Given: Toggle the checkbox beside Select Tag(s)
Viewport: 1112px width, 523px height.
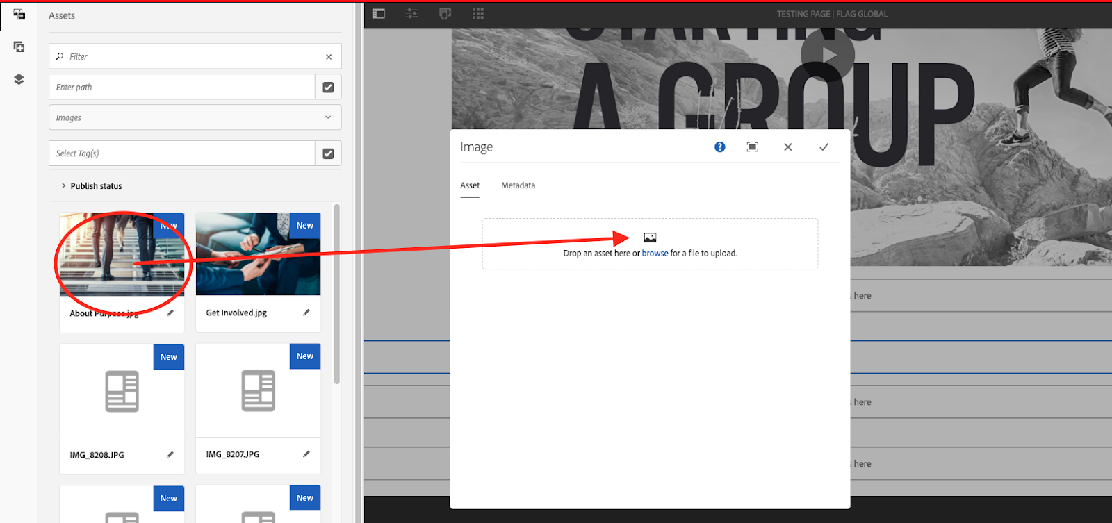Looking at the screenshot, I should pyautogui.click(x=328, y=153).
